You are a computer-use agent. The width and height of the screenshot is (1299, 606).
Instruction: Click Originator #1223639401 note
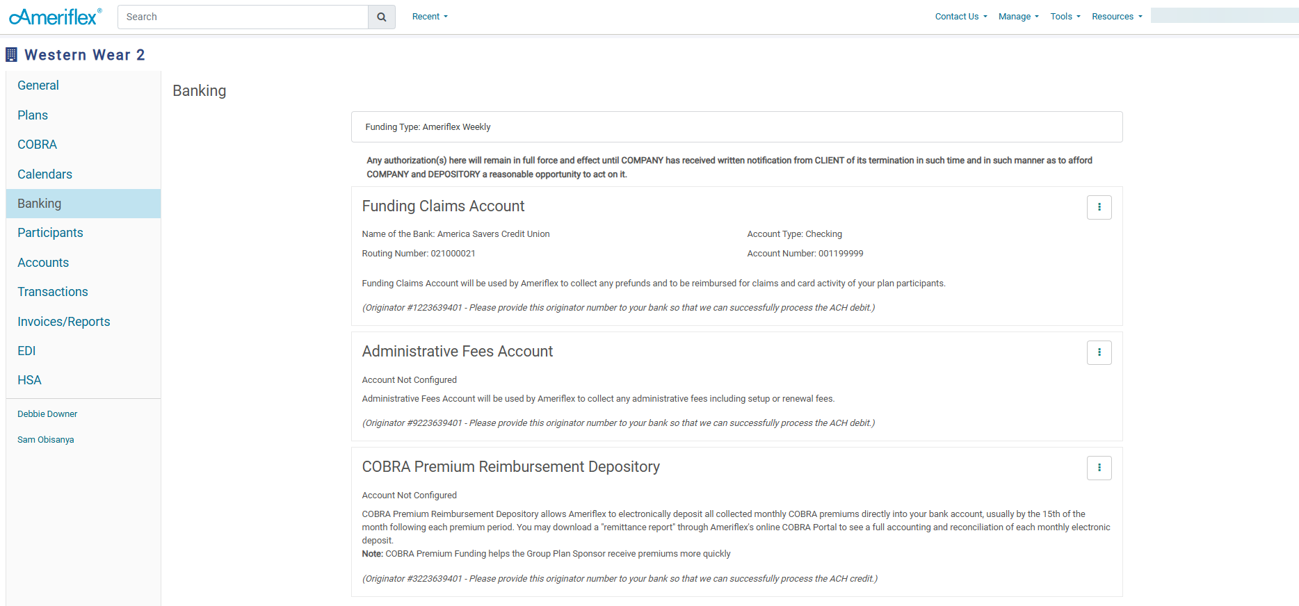[618, 308]
